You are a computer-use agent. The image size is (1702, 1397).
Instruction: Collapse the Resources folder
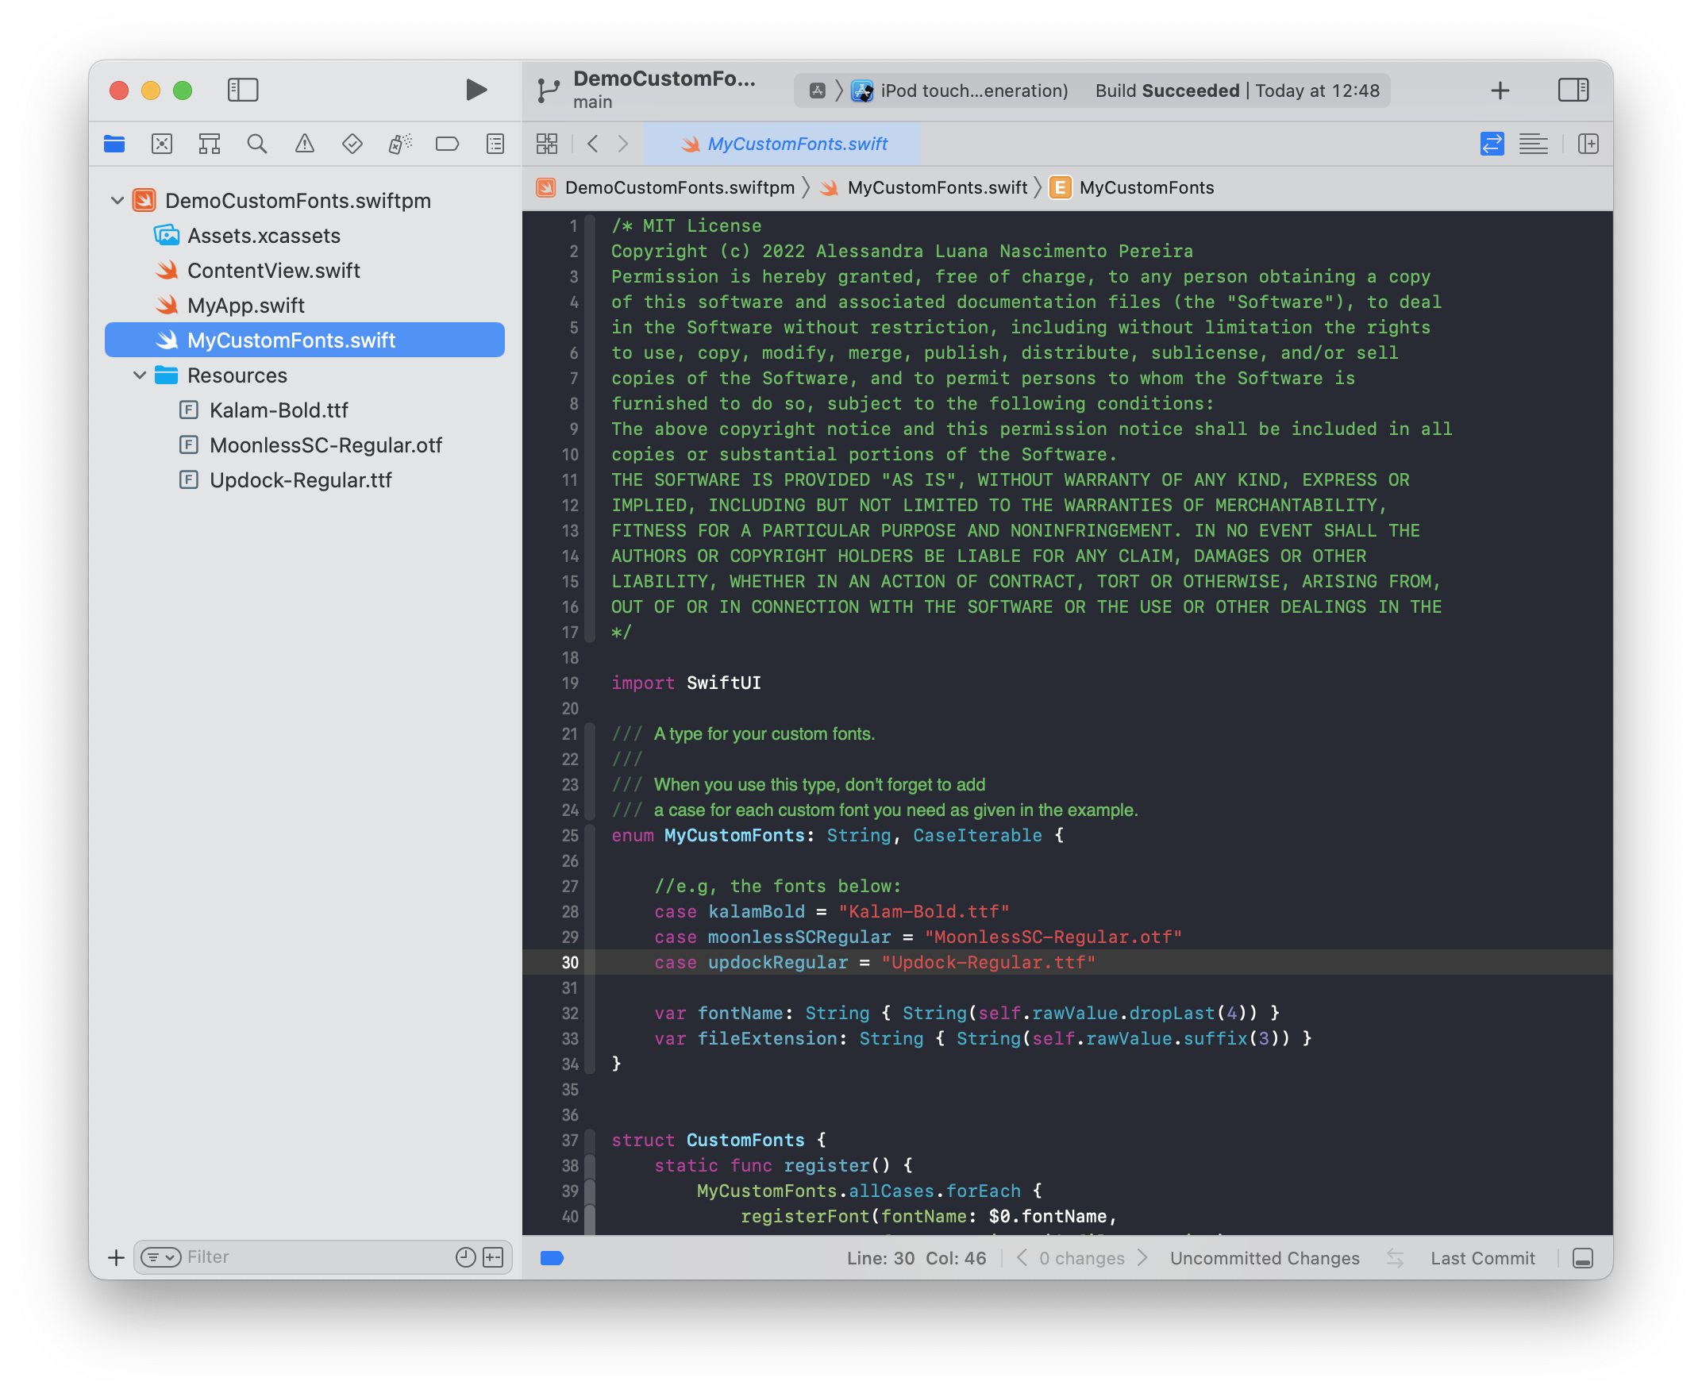coord(140,375)
